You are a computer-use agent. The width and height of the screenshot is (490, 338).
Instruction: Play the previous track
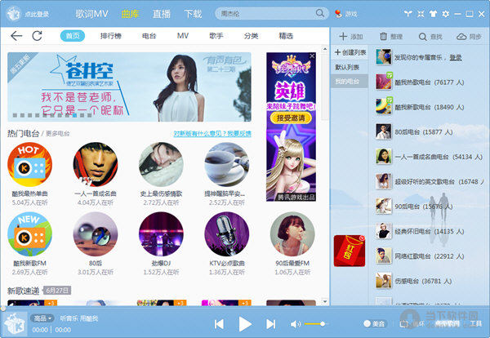[219, 324]
